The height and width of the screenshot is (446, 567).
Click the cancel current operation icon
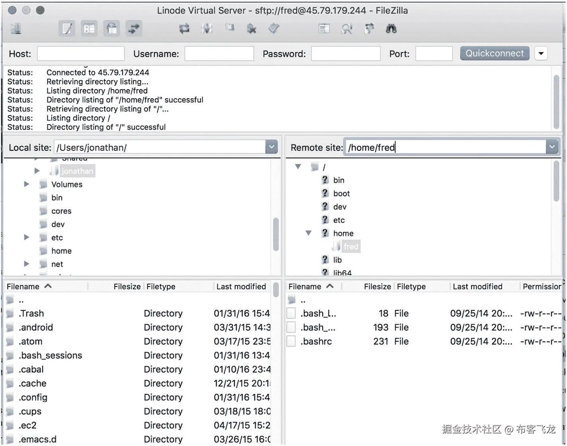pos(230,28)
